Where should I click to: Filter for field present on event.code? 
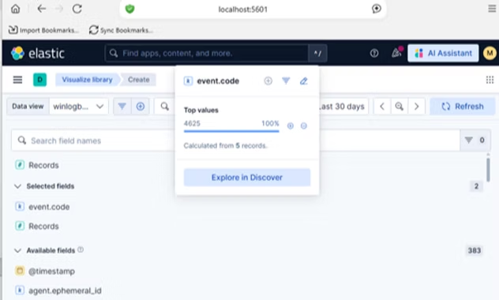[286, 81]
